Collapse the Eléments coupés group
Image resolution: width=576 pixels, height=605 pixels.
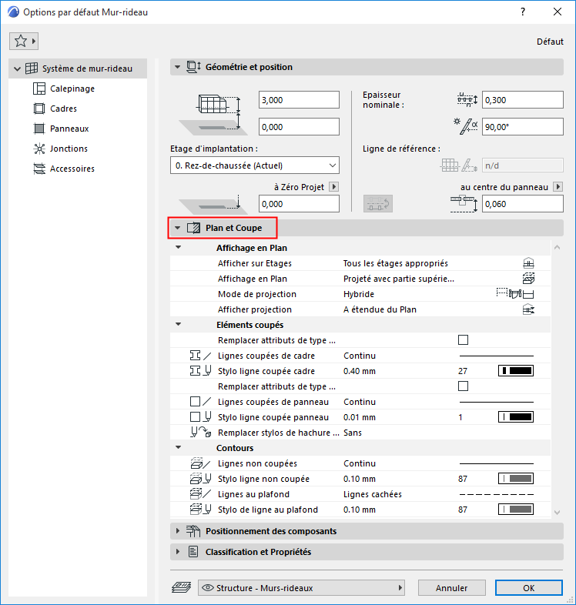click(178, 325)
